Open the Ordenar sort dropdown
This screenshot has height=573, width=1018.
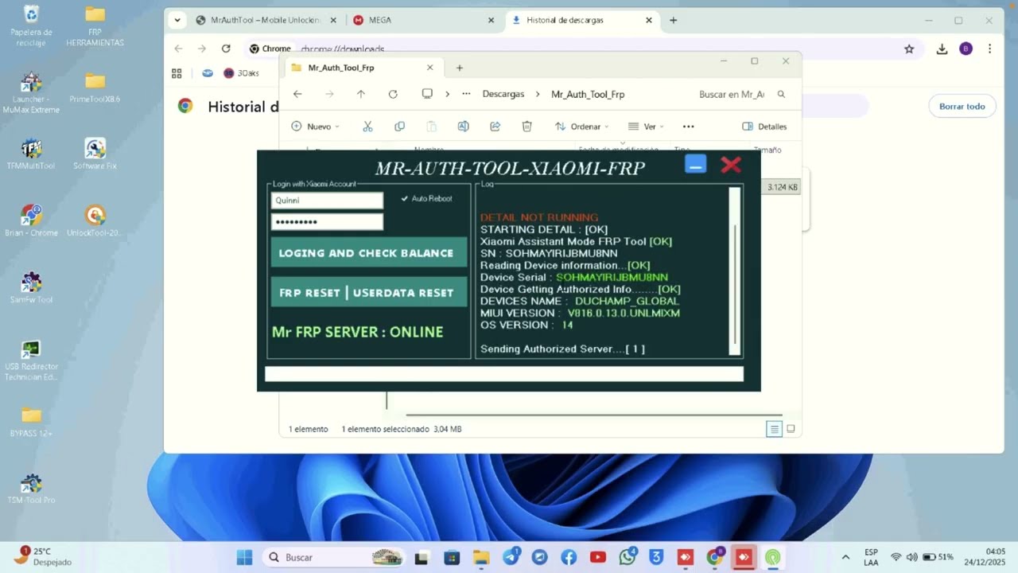[582, 127]
